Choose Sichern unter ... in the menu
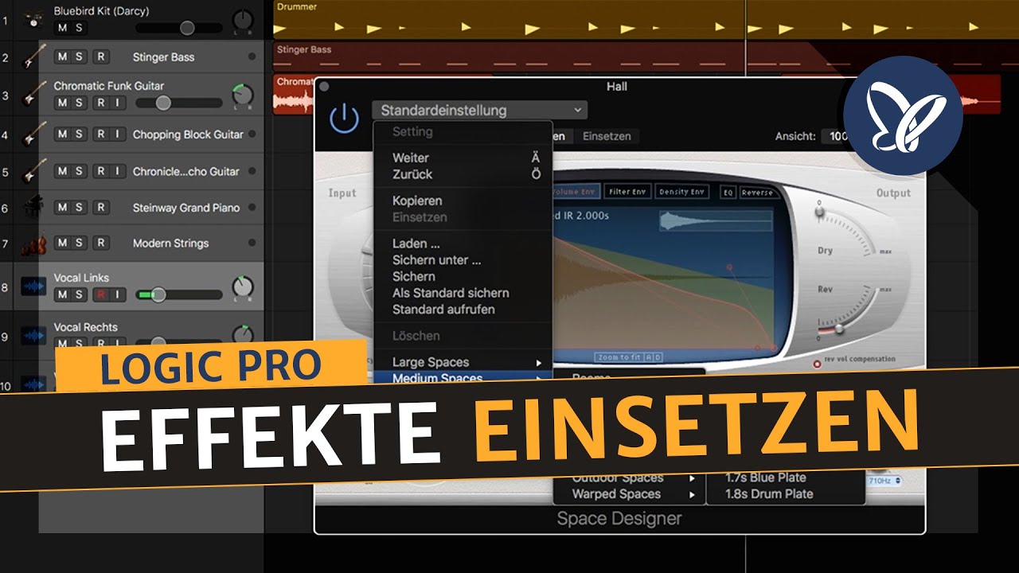 coord(436,259)
